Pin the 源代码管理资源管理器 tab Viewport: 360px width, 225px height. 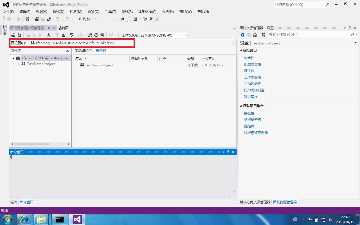(48, 28)
